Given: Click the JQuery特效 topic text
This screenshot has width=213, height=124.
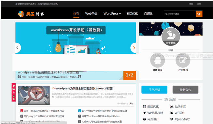Looking at the screenshot, I should (x=182, y=119).
